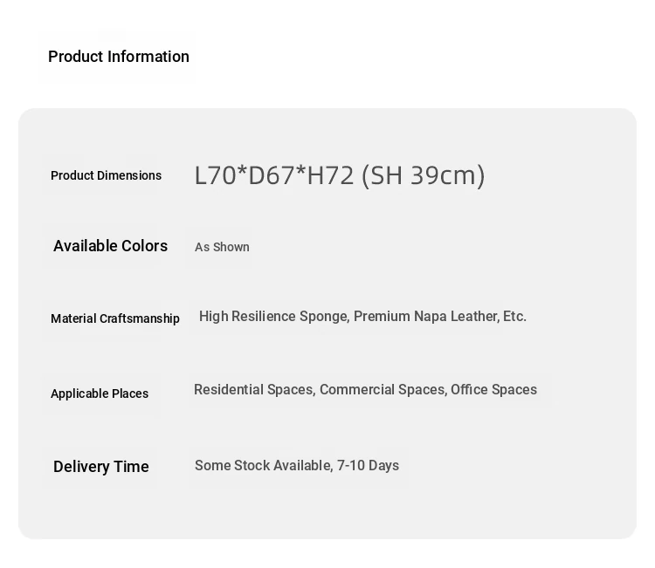The image size is (655, 568).
Task: Click the D67 depth value
Action: (271, 175)
